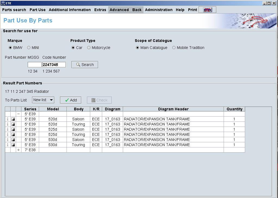Click info icon for 530d Saloon row

click(x=8, y=140)
